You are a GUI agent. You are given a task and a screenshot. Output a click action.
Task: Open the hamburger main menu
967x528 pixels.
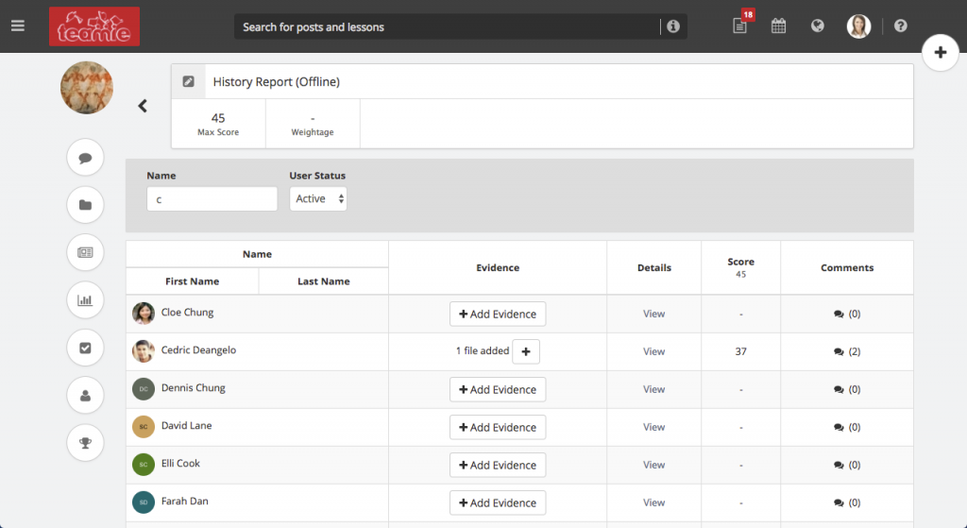click(x=18, y=26)
